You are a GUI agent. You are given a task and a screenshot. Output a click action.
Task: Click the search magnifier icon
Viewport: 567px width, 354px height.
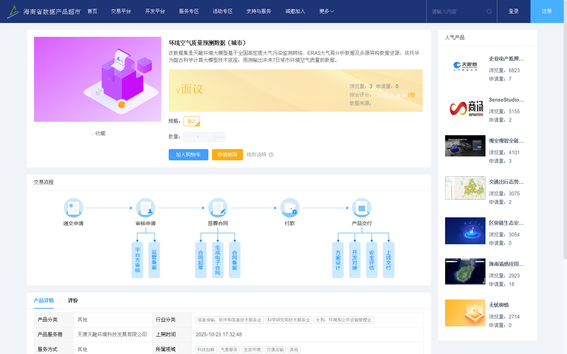(489, 12)
